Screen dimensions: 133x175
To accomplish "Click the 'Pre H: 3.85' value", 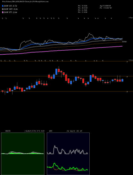I will coord(83,8).
